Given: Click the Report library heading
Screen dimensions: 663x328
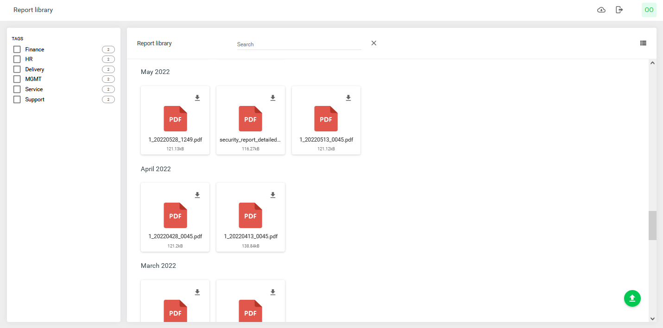Looking at the screenshot, I should [154, 43].
